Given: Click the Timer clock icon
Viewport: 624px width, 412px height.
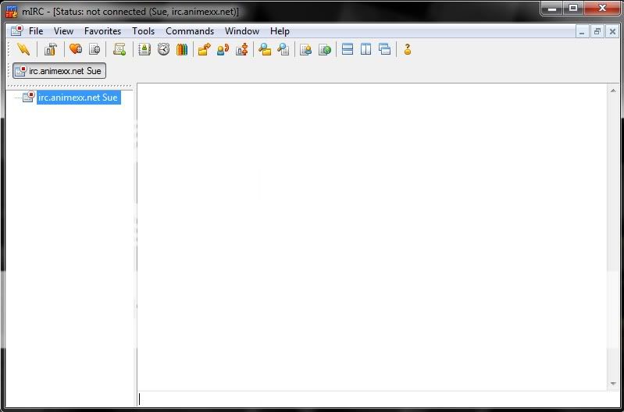Looking at the screenshot, I should (163, 49).
